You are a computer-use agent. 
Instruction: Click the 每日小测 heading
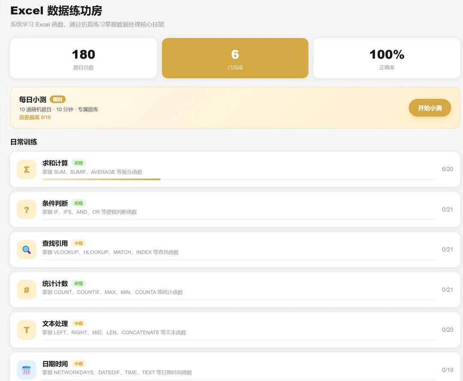[x=33, y=99]
